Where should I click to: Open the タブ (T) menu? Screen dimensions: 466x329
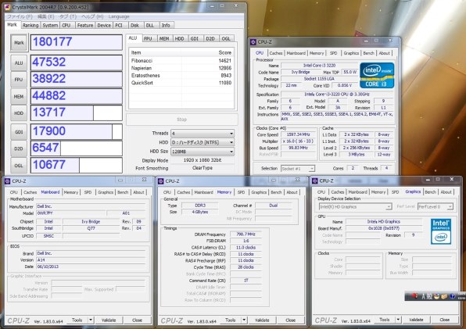[x=68, y=16]
